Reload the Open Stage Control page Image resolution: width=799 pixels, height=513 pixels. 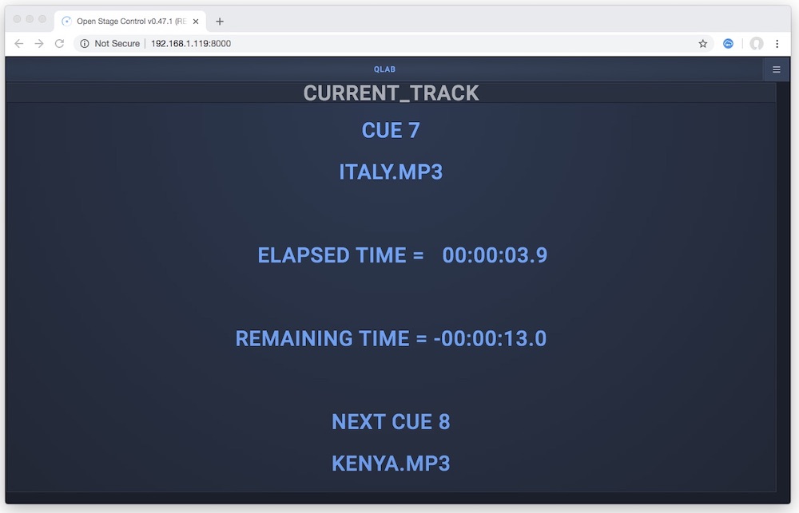59,44
